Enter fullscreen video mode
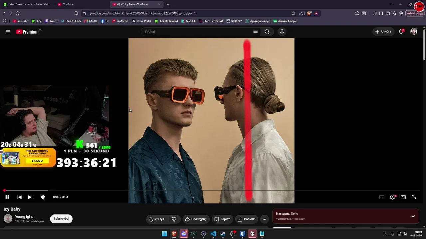Screen dimensions: 426x239 click(x=414, y=197)
